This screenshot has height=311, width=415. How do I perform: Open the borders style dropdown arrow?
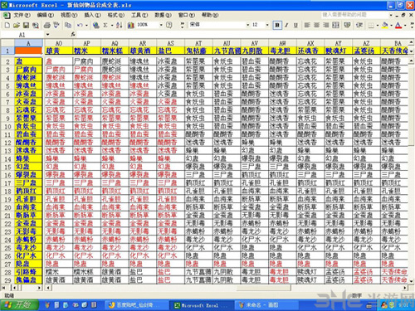(x=378, y=26)
